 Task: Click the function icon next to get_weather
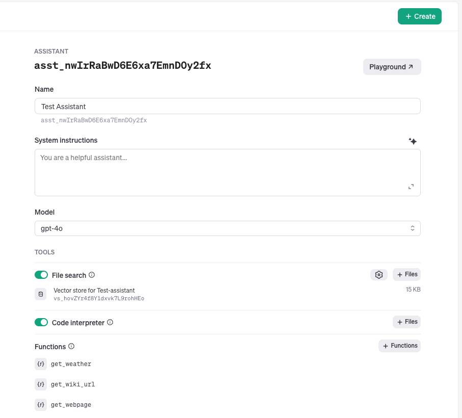point(41,364)
